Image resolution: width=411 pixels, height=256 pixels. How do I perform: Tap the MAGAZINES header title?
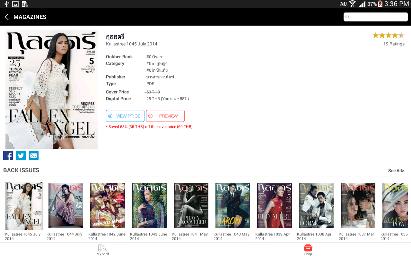point(30,17)
